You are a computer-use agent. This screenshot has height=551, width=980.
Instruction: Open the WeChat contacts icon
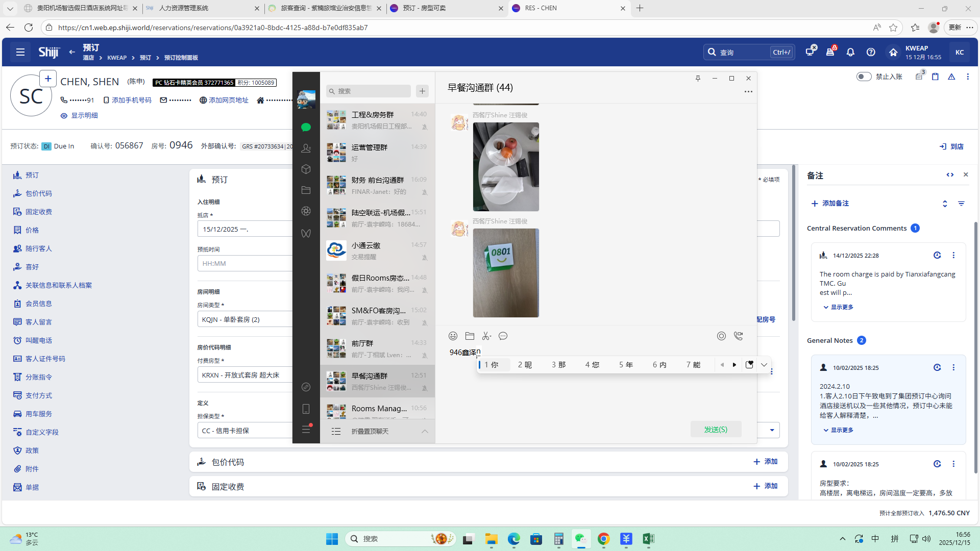coord(306,148)
